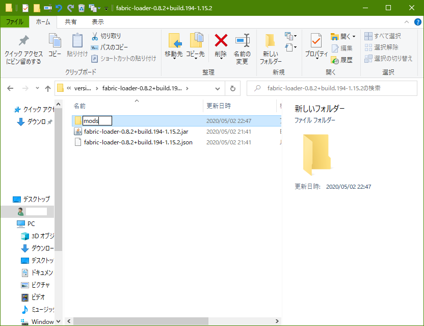Open the ファイル menu tab
424x326 pixels.
[x=14, y=22]
